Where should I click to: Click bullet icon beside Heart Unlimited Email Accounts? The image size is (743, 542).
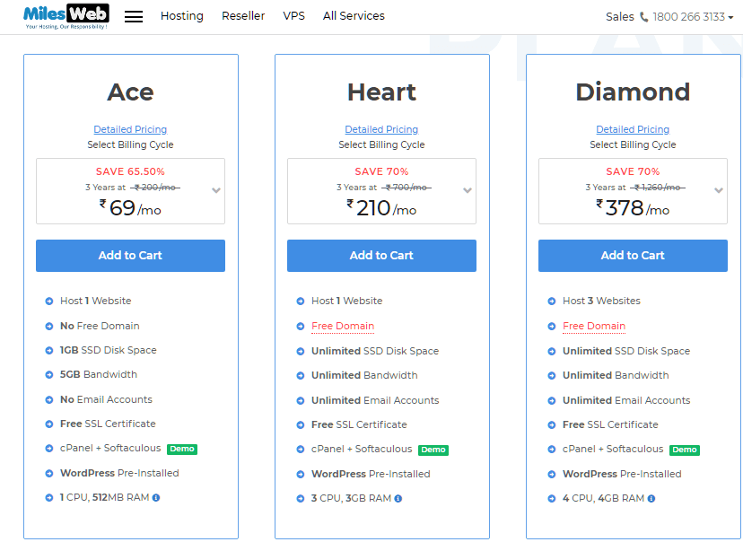pyautogui.click(x=300, y=400)
